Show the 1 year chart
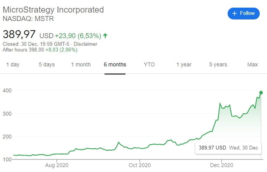 184,64
